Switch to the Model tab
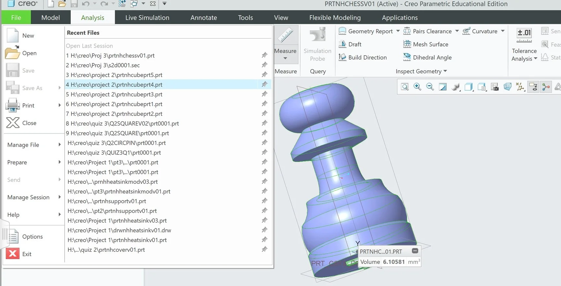Viewport: 561px width, 286px height. point(51,17)
